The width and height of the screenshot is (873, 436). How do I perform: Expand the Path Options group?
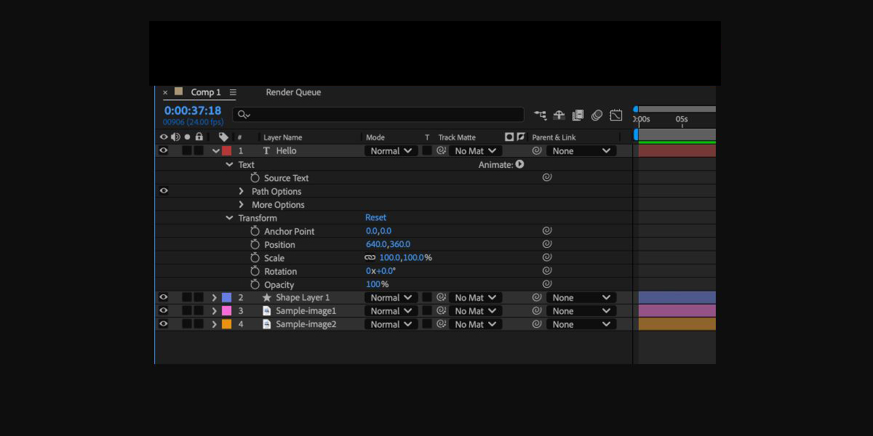click(242, 192)
